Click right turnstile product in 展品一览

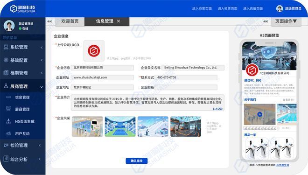[282, 149]
